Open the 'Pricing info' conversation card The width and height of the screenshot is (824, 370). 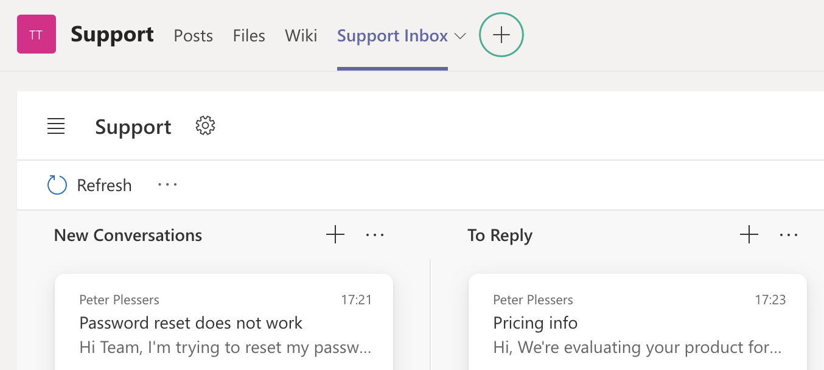click(536, 323)
